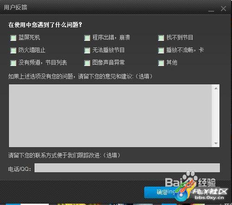This screenshot has width=232, height=205.
Task: Check the 图像声音异常 option
Action: (x=87, y=63)
